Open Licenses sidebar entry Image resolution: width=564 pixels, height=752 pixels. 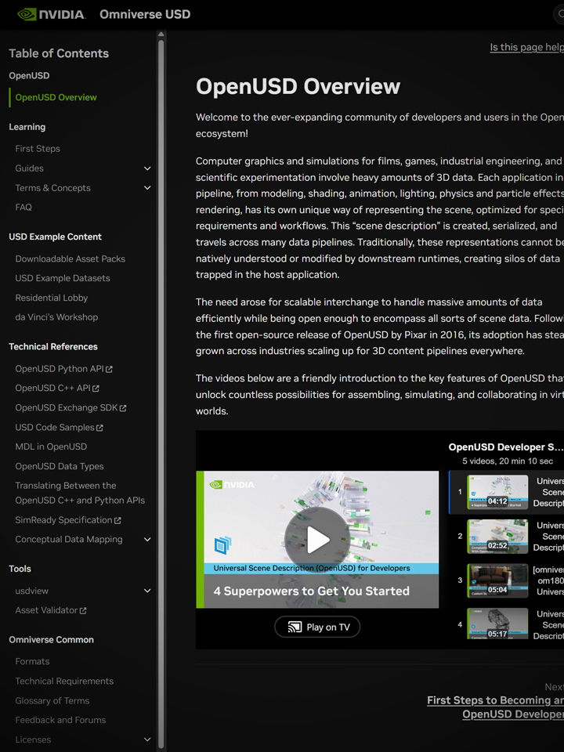pos(33,739)
